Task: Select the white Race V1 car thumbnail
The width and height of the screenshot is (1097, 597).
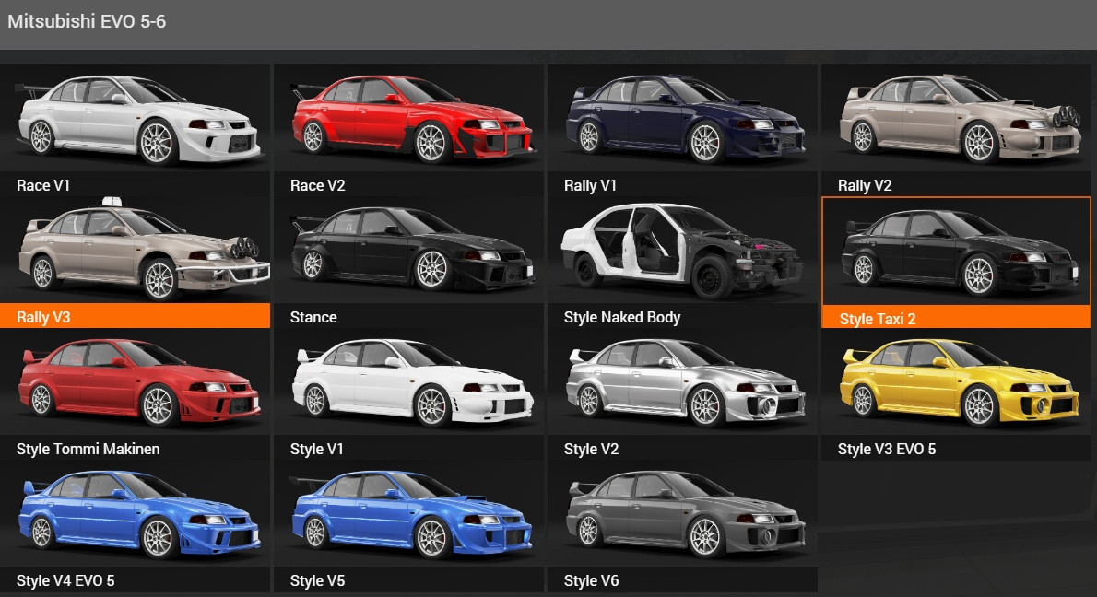Action: click(x=135, y=118)
